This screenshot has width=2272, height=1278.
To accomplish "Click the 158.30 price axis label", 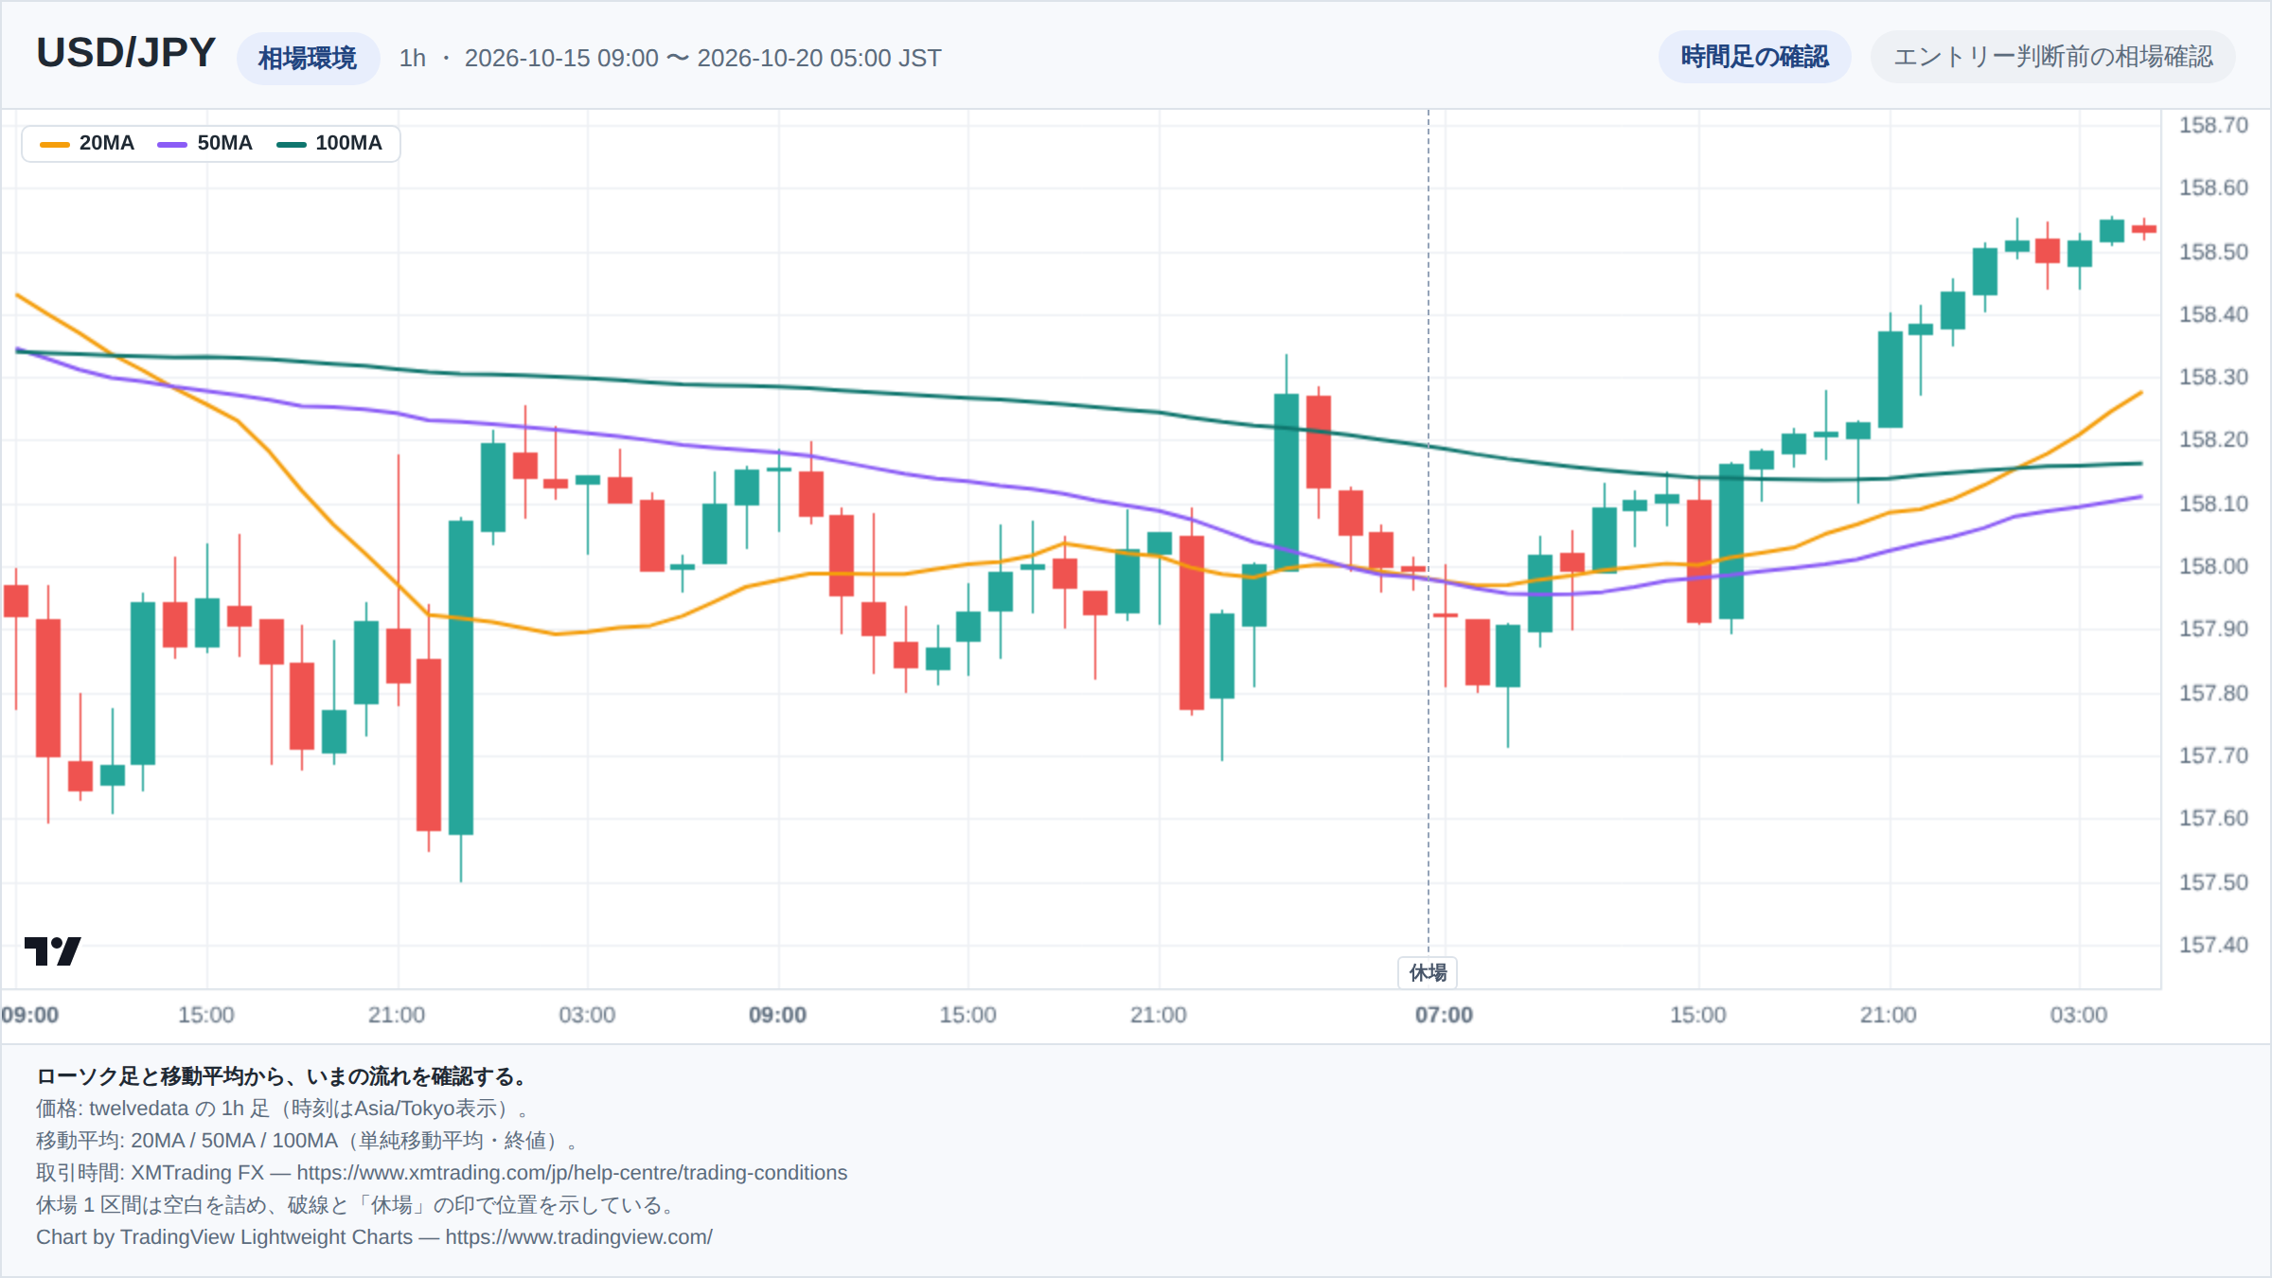I will [2213, 377].
